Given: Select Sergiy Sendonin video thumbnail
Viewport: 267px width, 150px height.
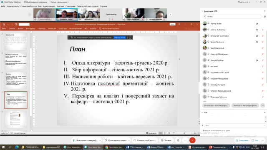Looking at the screenshot, I should [133, 15].
